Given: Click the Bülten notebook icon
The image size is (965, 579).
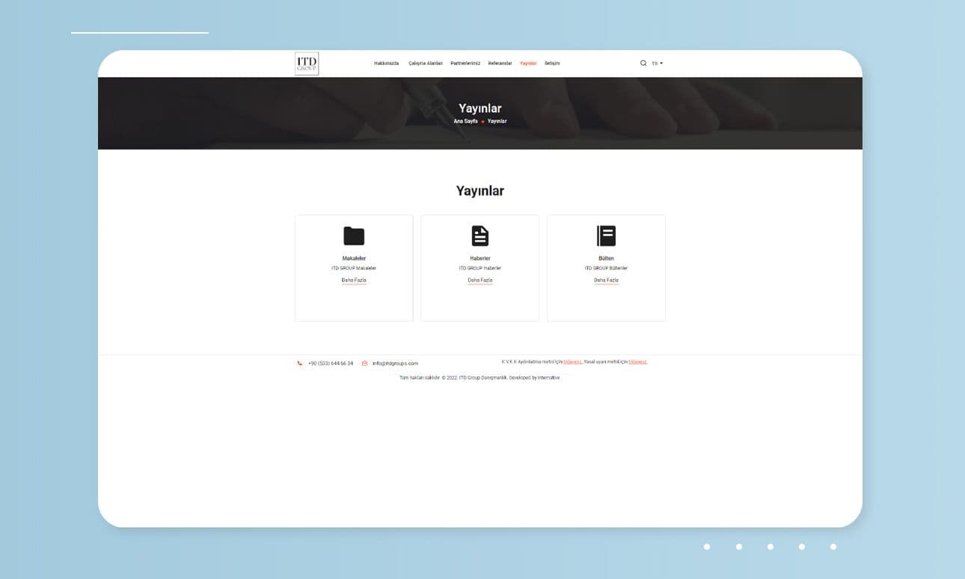Looking at the screenshot, I should pos(606,236).
